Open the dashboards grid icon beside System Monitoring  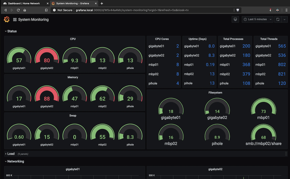tap(15, 20)
